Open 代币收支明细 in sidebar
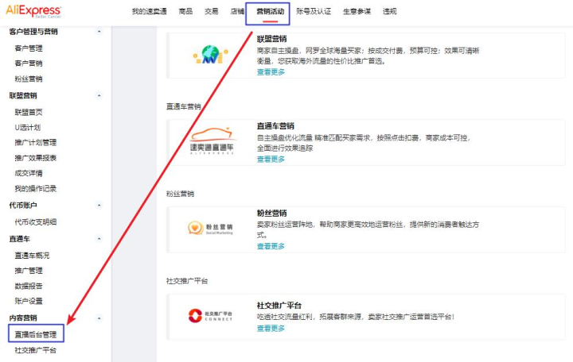Screen dimensions: 573x362 pos(36,222)
